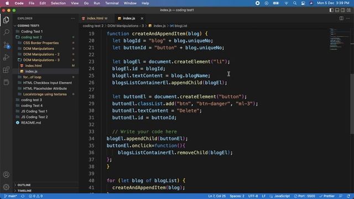Toggle Secondary Side Bar layout icon

343,10
